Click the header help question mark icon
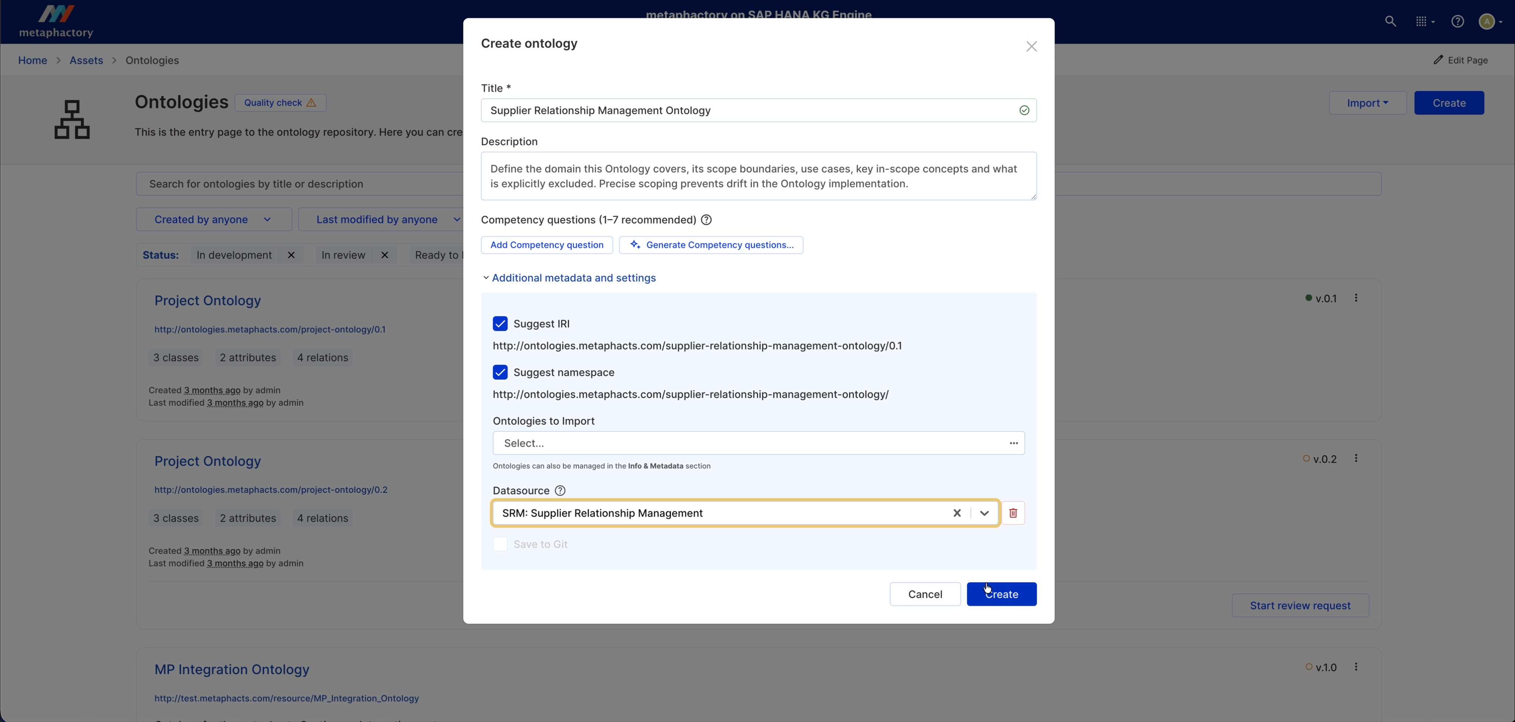Image resolution: width=1515 pixels, height=722 pixels. [1457, 22]
